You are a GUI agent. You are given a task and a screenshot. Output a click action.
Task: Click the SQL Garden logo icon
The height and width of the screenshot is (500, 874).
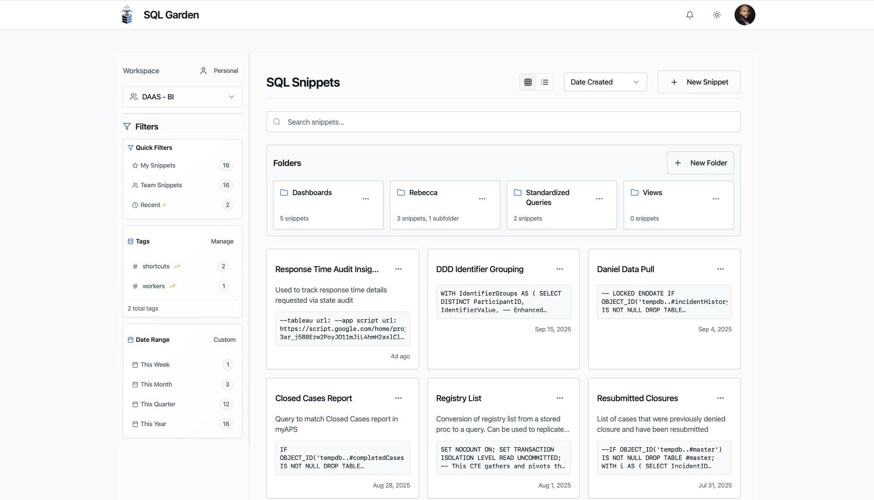[x=127, y=15]
